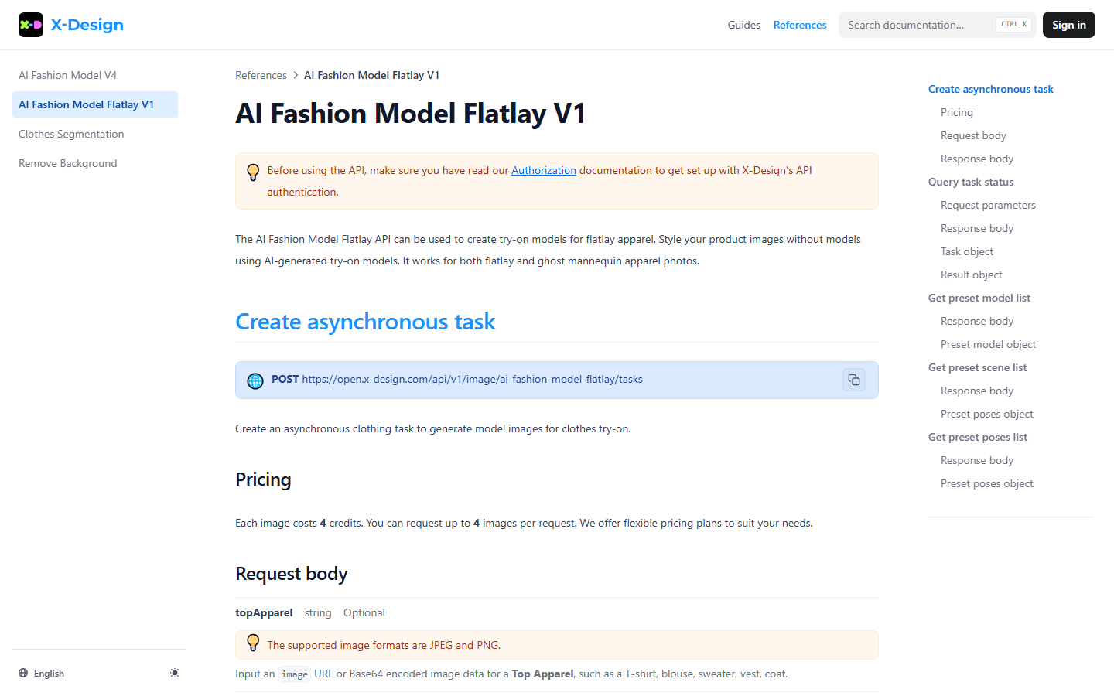
Task: Open the Guides menu
Action: [744, 25]
